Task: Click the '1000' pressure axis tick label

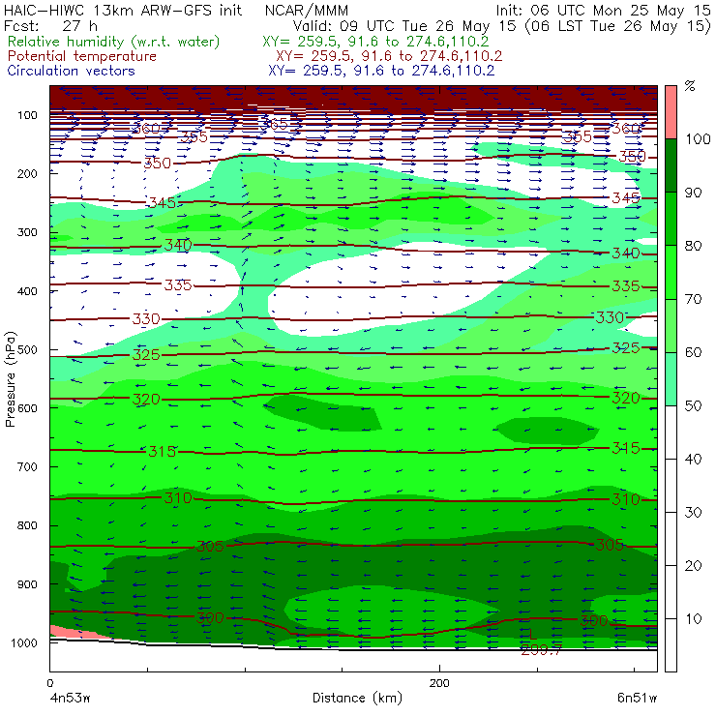Action: (24, 642)
